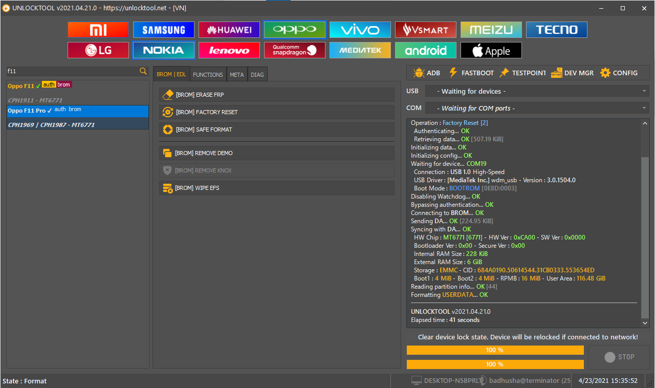The width and height of the screenshot is (655, 388).
Task: Select the Apple tile
Action: (491, 50)
